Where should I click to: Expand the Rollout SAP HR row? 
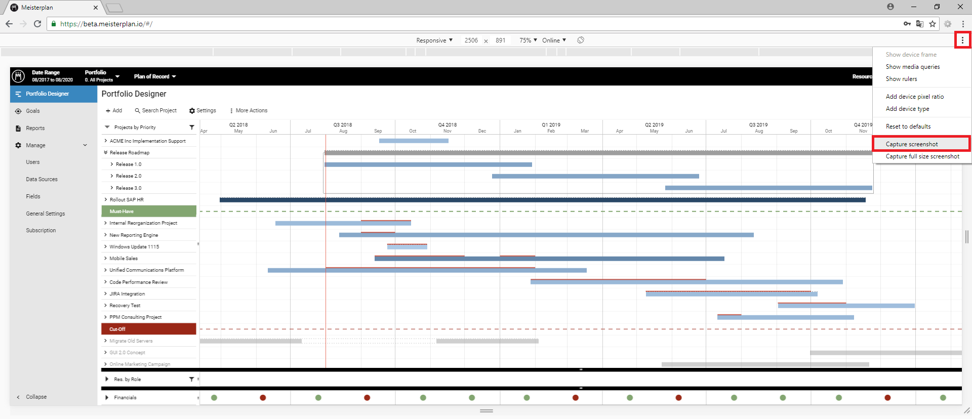pos(105,199)
